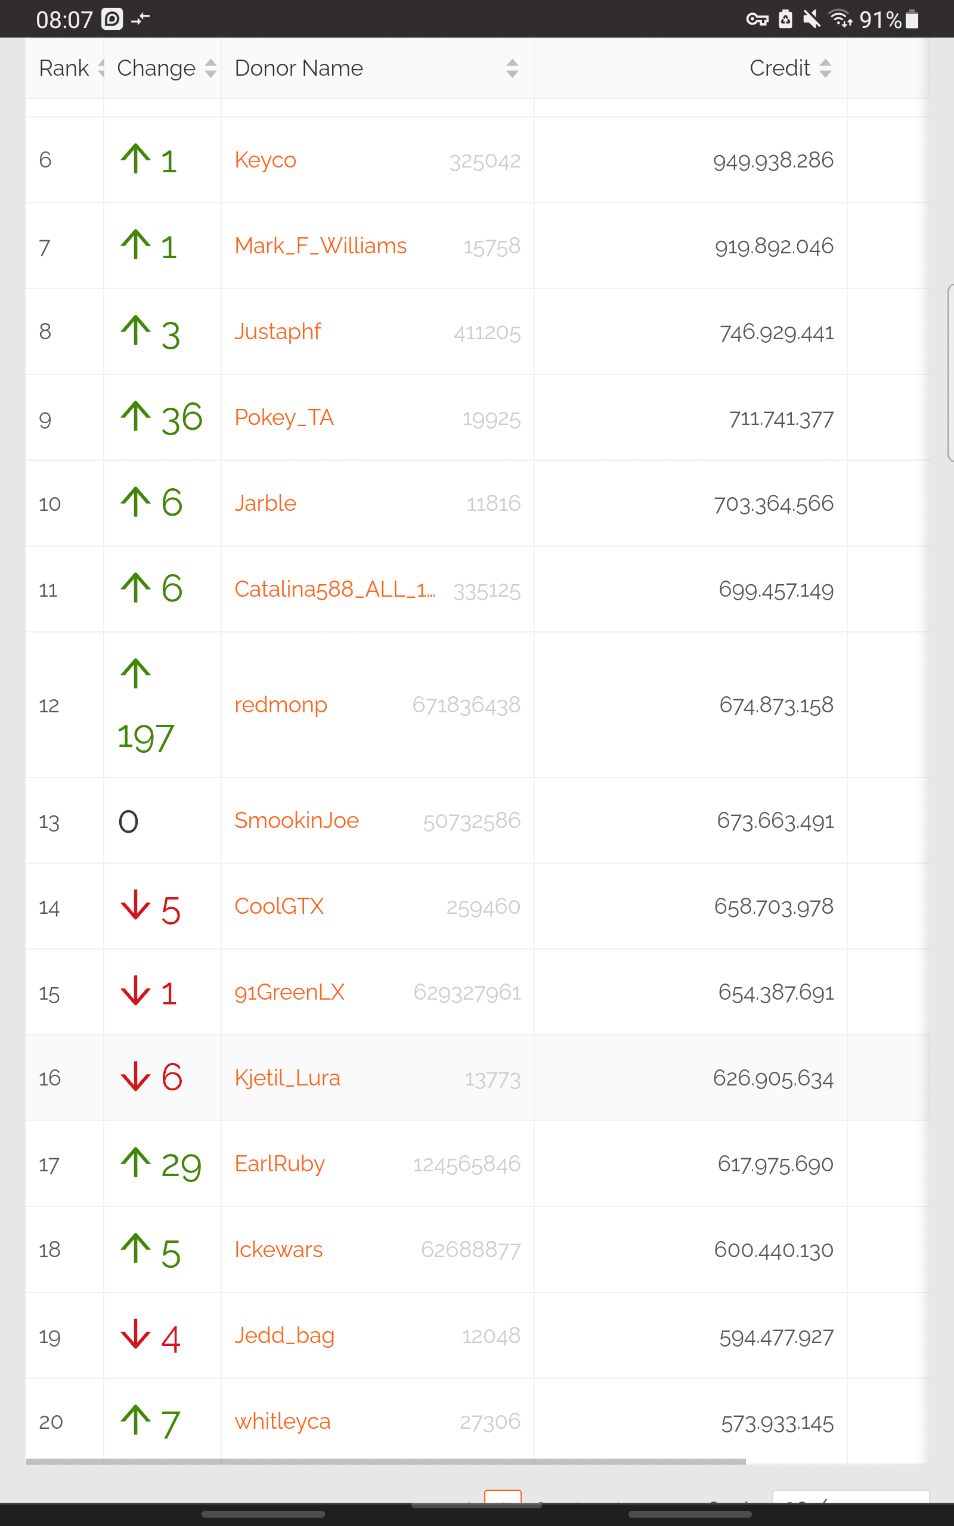The height and width of the screenshot is (1526, 954).
Task: Sort by the Credit column arrows
Action: point(825,68)
